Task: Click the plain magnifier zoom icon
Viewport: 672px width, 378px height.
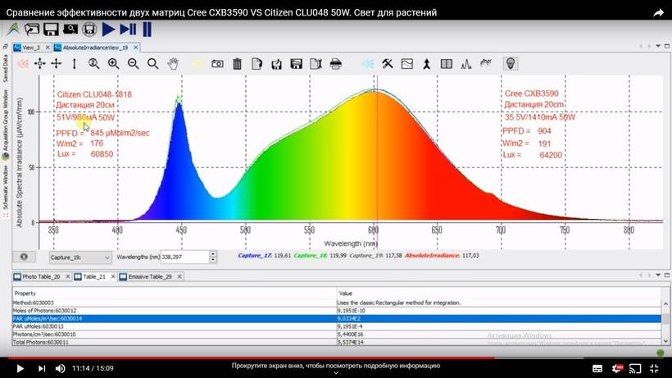Action: click(x=153, y=64)
